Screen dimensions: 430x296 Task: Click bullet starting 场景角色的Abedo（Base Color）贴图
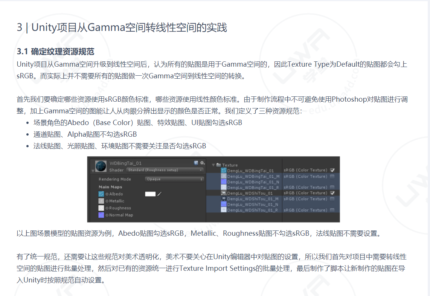pyautogui.click(x=138, y=123)
